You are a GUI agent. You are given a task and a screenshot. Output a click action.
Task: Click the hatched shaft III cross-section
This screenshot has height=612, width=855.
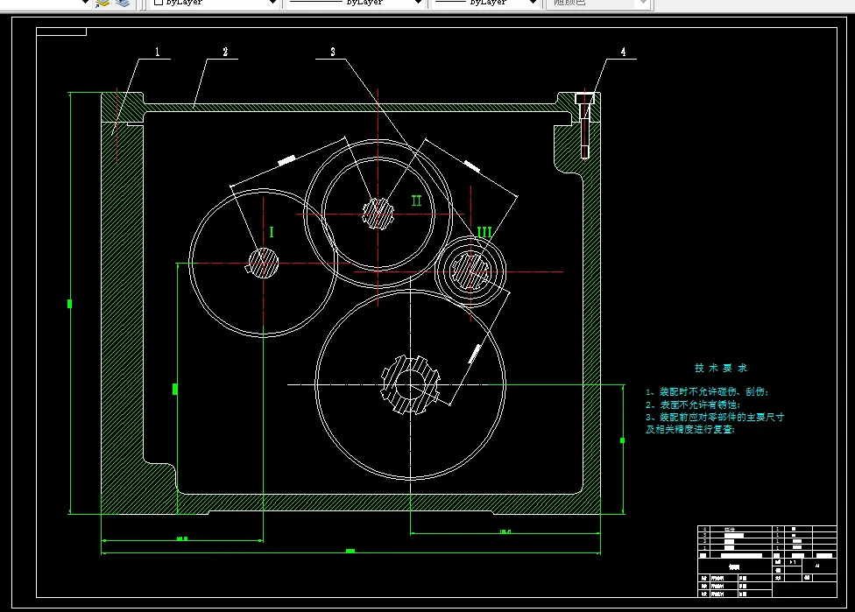[470, 271]
